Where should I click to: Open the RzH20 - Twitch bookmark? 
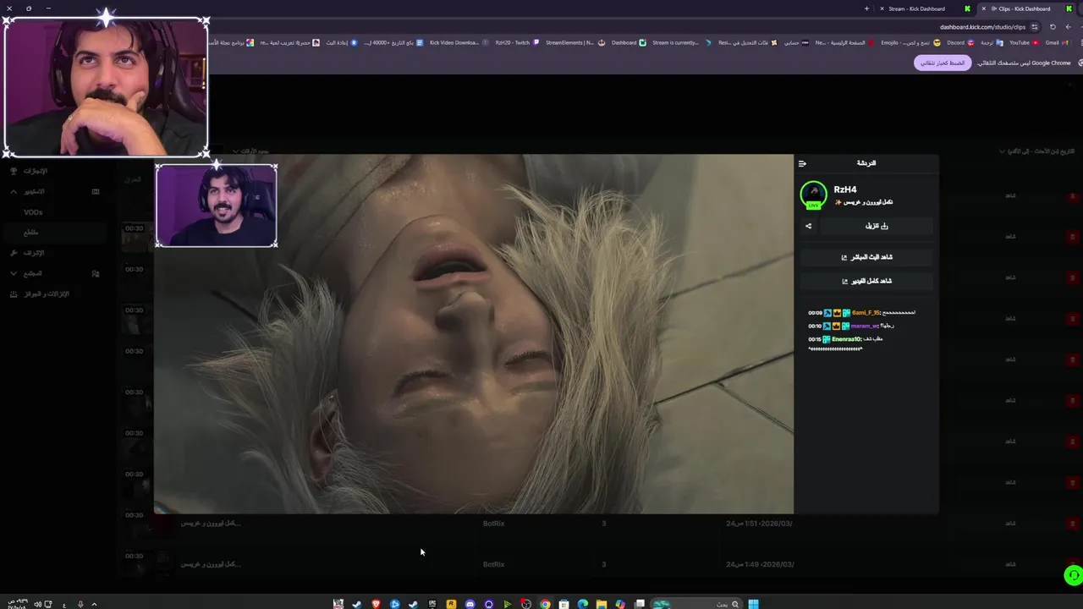[516, 42]
